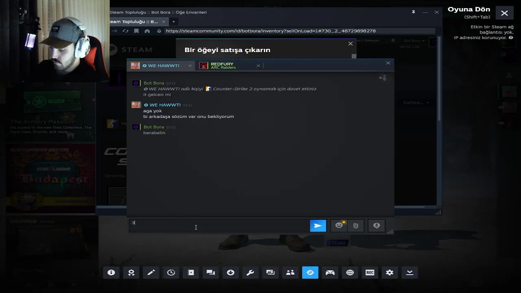Open the achievements overlay icon
Viewport: 521px width, 293px height.
pos(131,273)
